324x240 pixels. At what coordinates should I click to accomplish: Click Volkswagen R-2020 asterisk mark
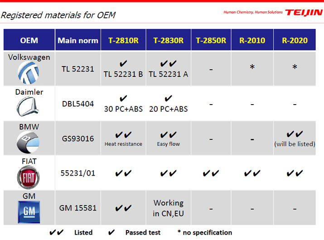295,67
